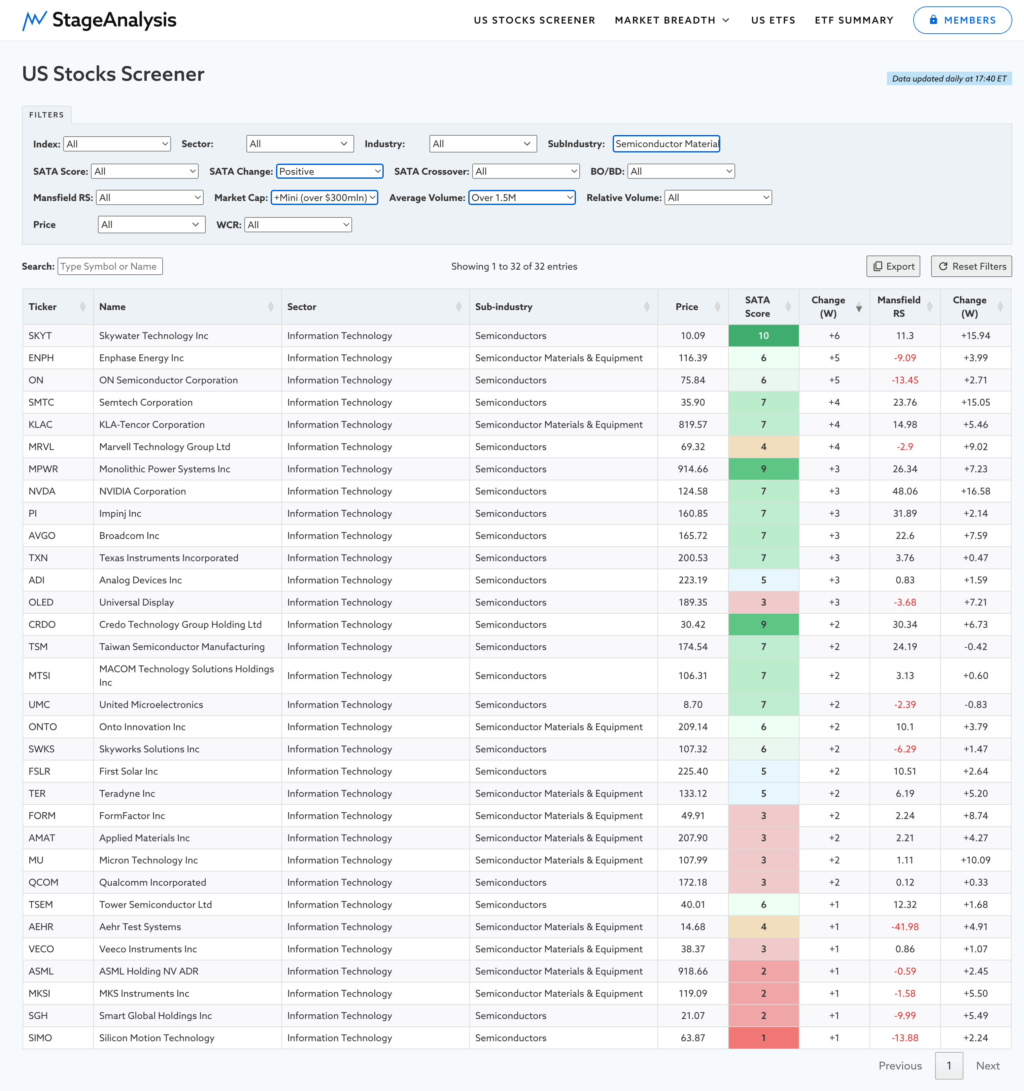Click the Onto Innovation Inc name
The image size is (1024, 1091).
click(143, 726)
